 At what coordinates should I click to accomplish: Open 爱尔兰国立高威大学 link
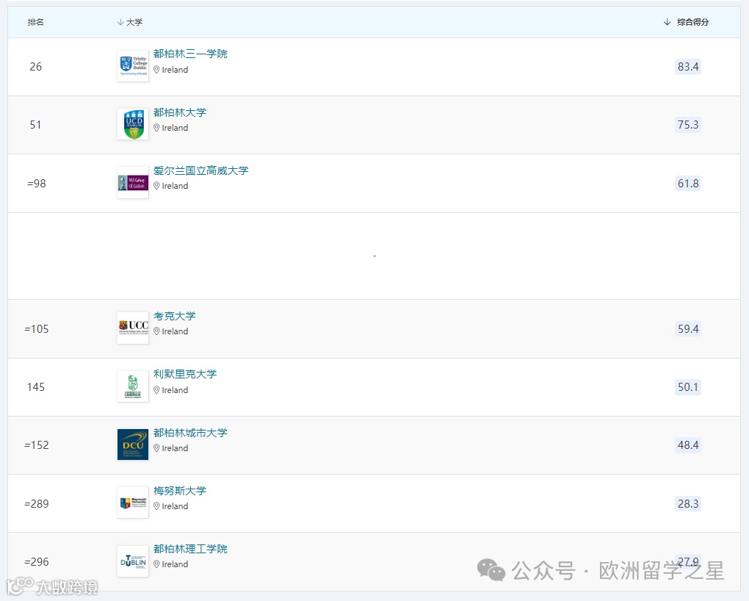[200, 170]
